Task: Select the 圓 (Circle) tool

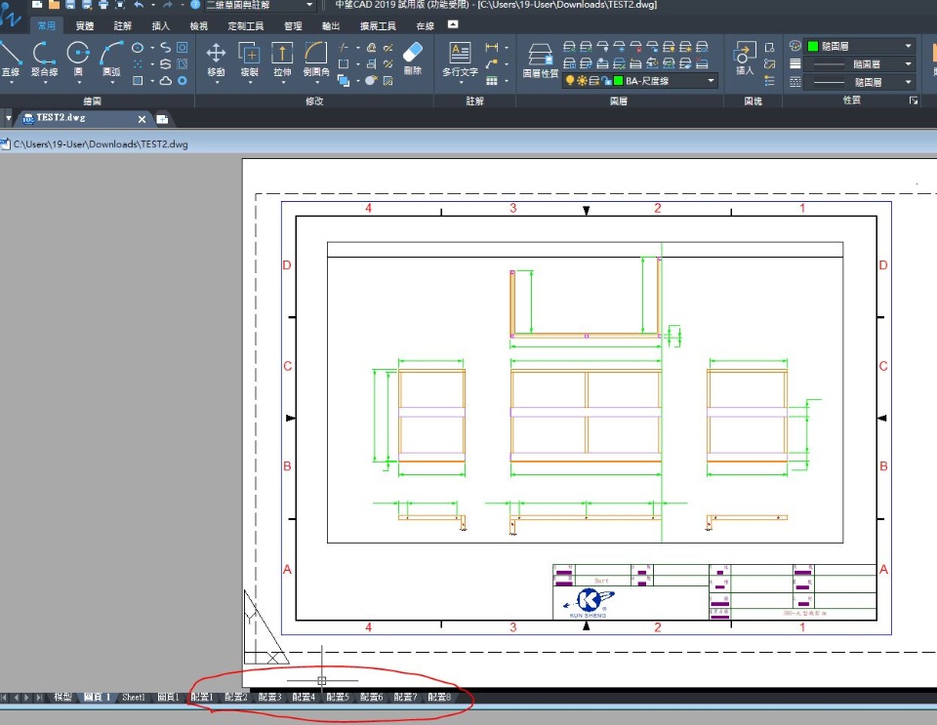Action: pyautogui.click(x=78, y=59)
